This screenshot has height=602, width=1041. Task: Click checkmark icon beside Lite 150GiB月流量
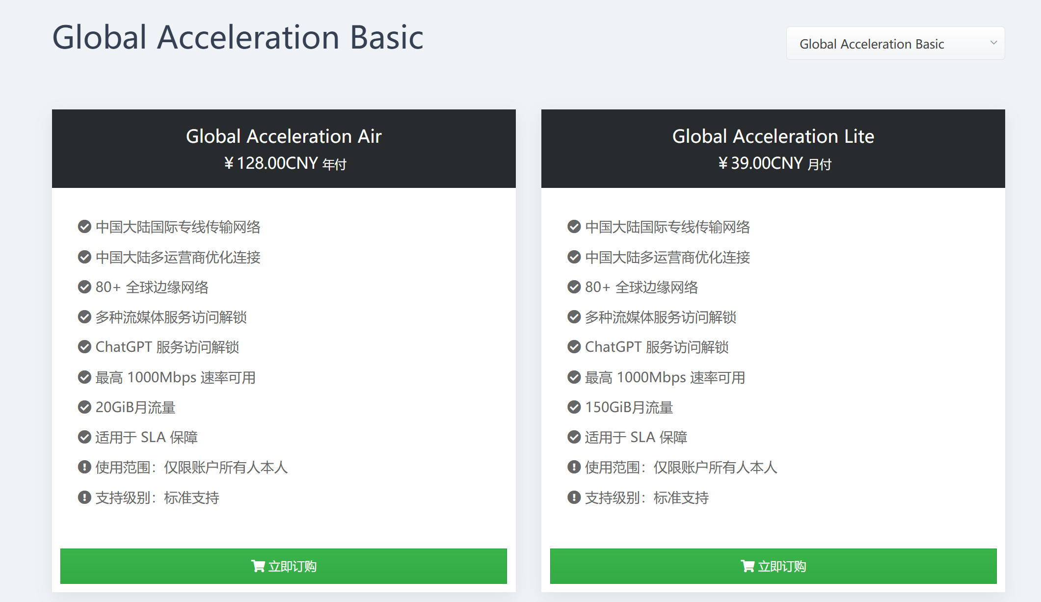pos(574,407)
